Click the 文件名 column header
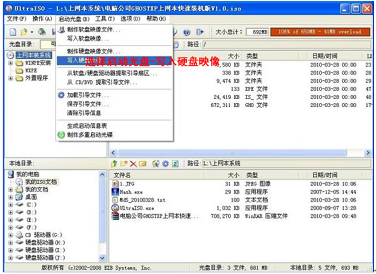The height and width of the screenshot is (274, 376). pos(157,175)
